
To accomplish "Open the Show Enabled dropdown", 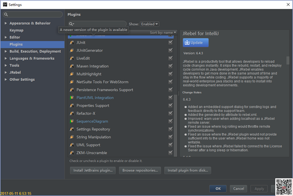I will click(150, 24).
